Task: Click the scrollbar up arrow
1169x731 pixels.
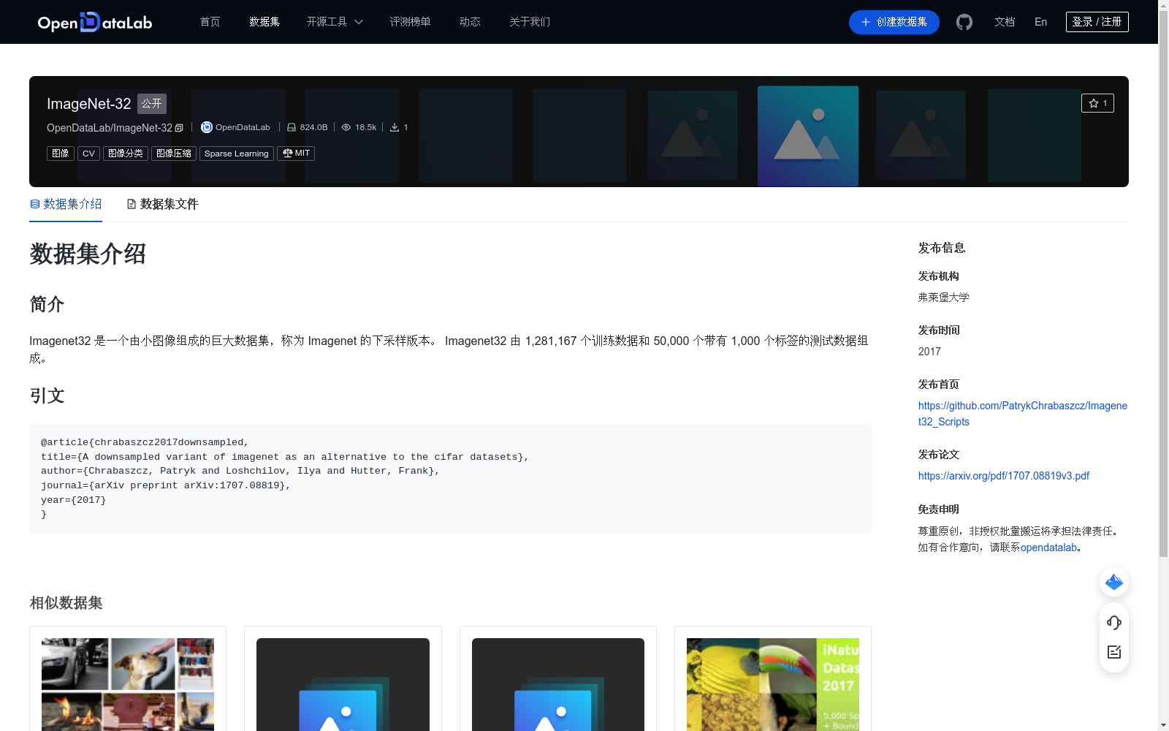Action: tap(1163, 6)
